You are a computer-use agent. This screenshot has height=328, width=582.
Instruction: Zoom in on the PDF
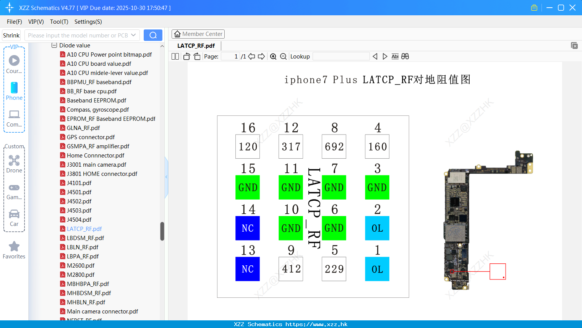pyautogui.click(x=273, y=56)
